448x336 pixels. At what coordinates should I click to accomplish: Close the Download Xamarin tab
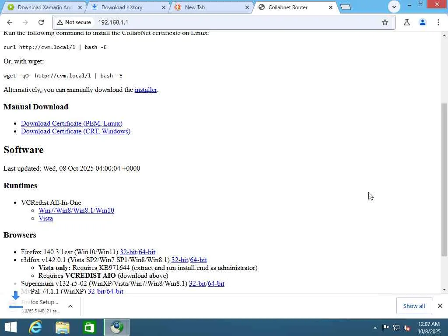pos(80,7)
